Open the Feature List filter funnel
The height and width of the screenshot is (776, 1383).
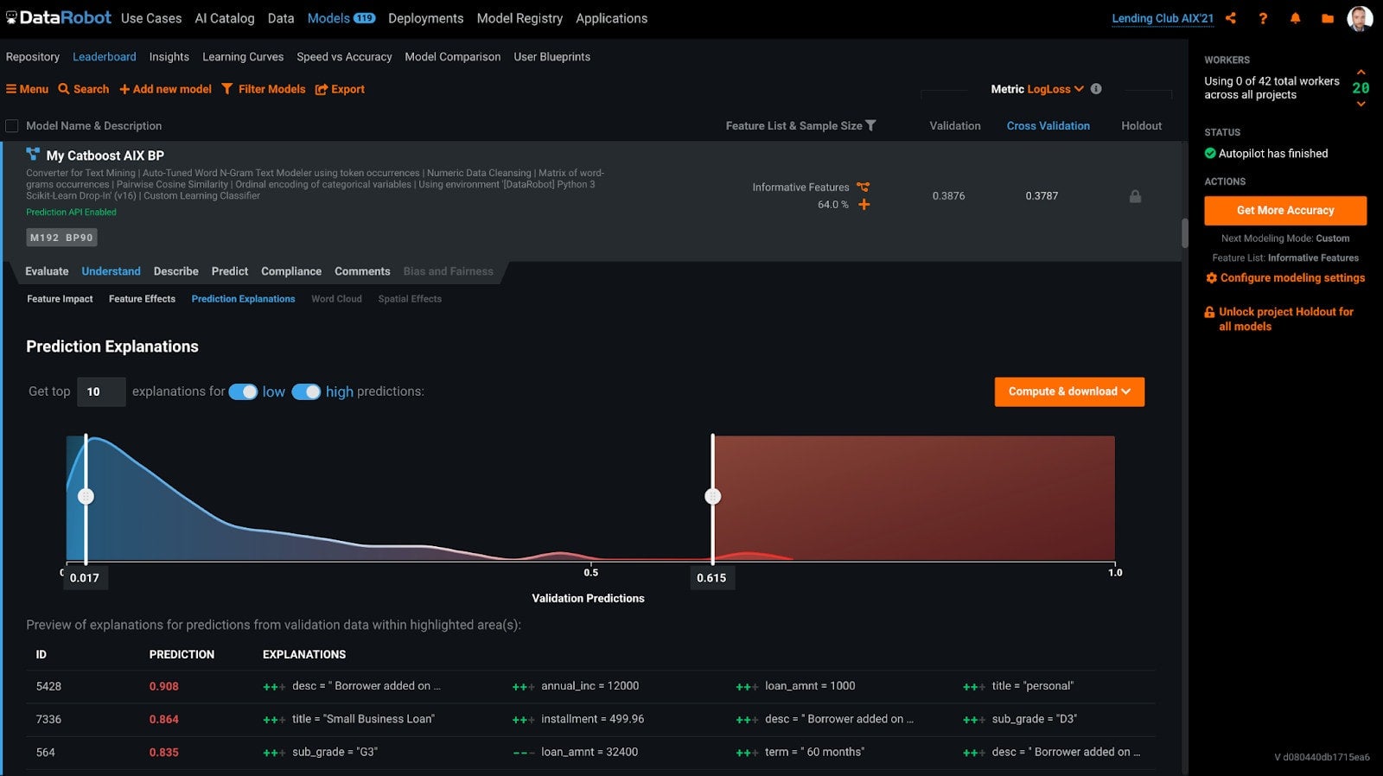[x=870, y=125]
